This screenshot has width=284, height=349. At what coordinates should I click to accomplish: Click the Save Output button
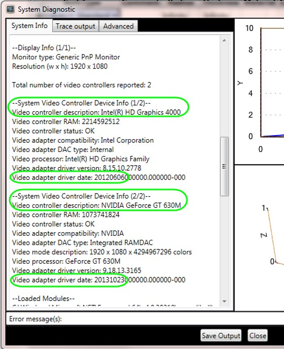pos(221,335)
